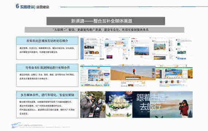This screenshot has width=208, height=131.
Task: Select the photo of woman in red with camera
Action: [171, 104]
